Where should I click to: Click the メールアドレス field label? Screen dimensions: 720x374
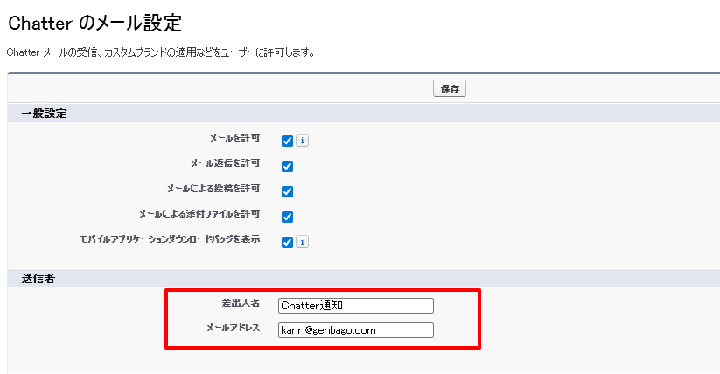(x=232, y=328)
